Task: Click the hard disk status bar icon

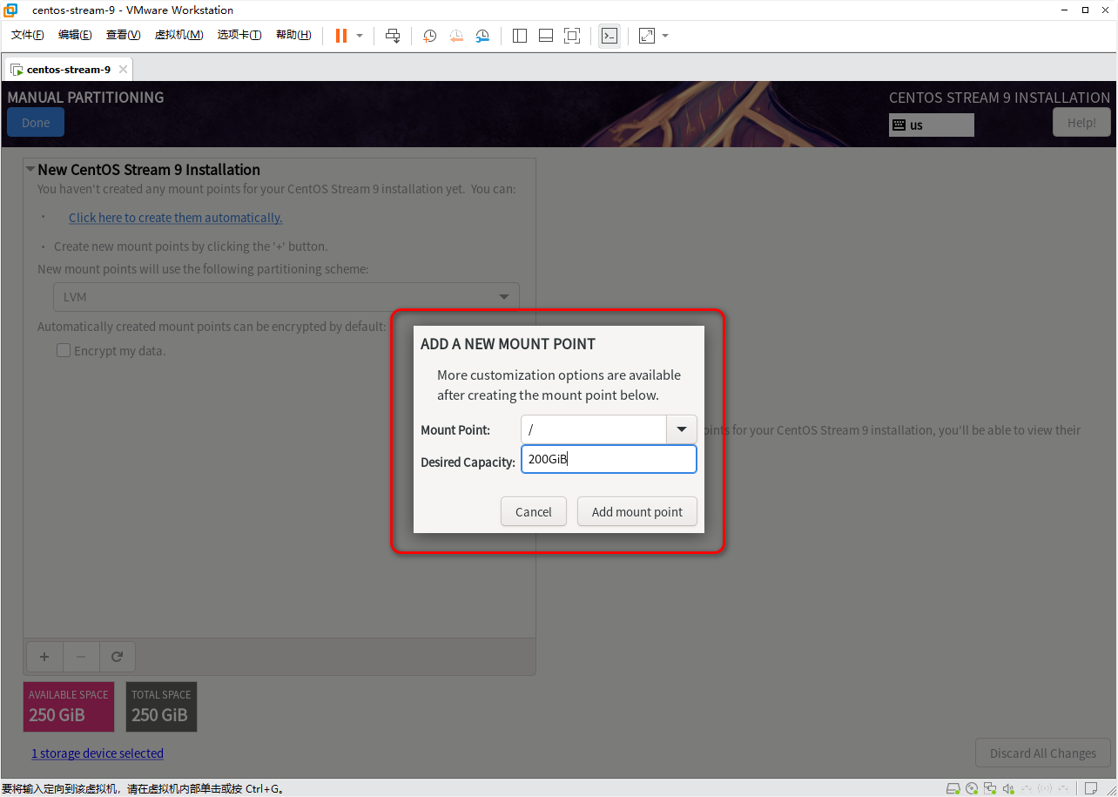Action: [x=953, y=788]
